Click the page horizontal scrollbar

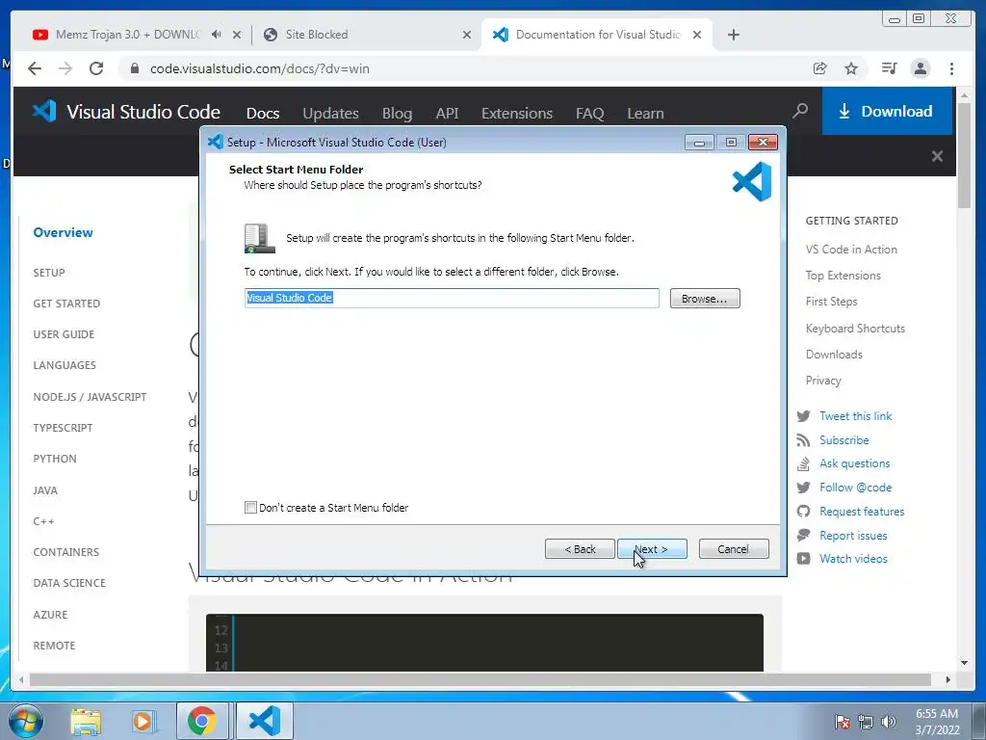coord(480,679)
